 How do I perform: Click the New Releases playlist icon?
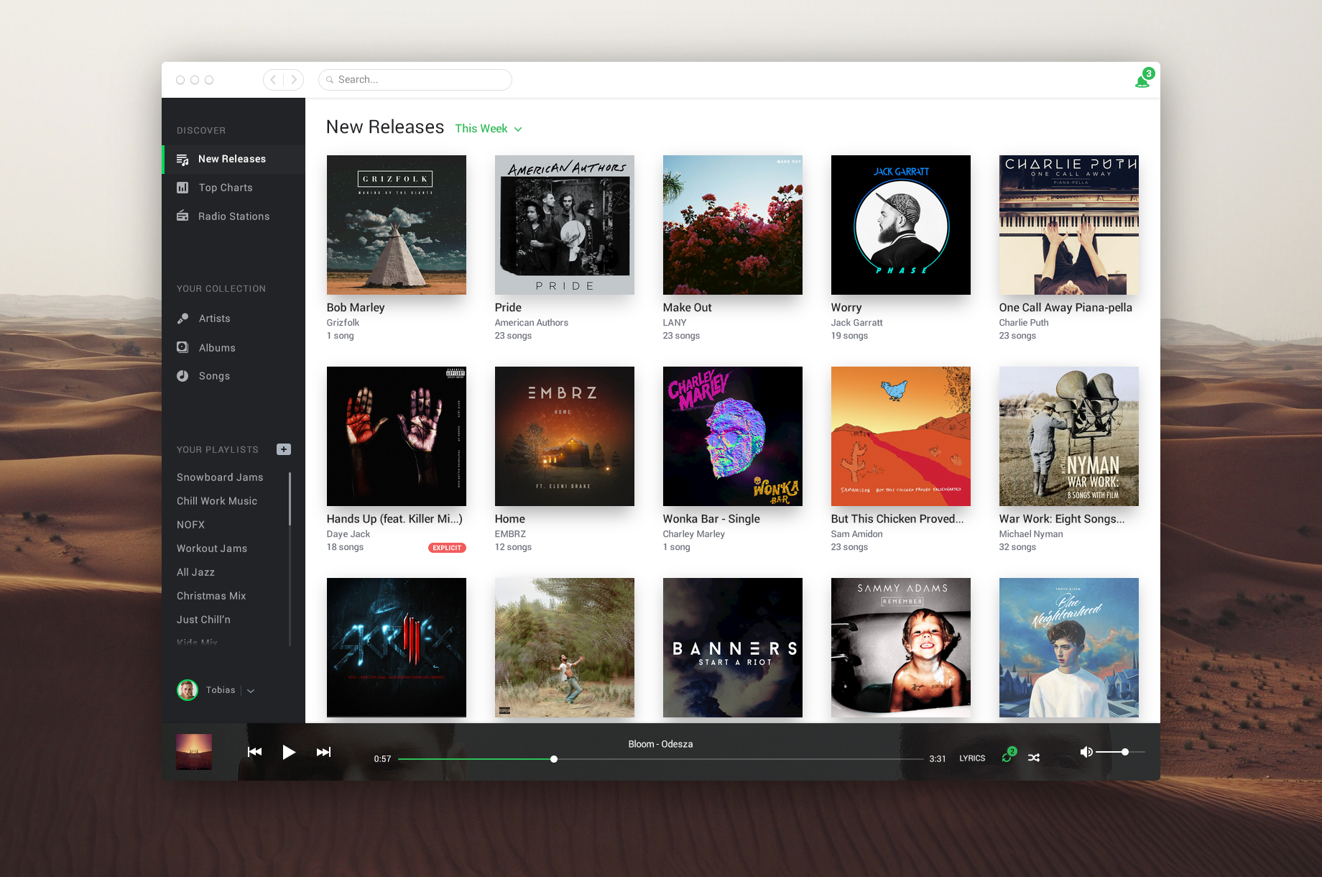[x=182, y=159]
